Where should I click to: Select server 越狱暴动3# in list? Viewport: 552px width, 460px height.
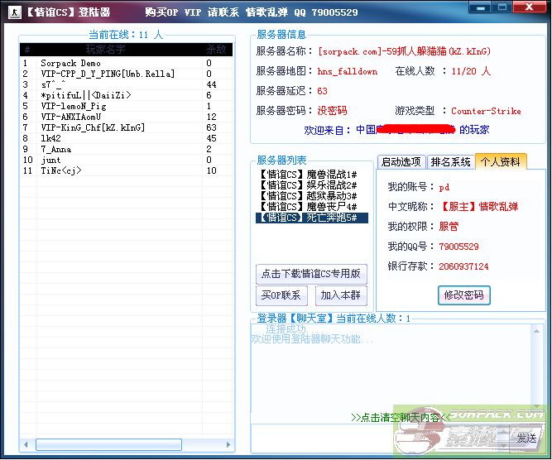point(306,197)
